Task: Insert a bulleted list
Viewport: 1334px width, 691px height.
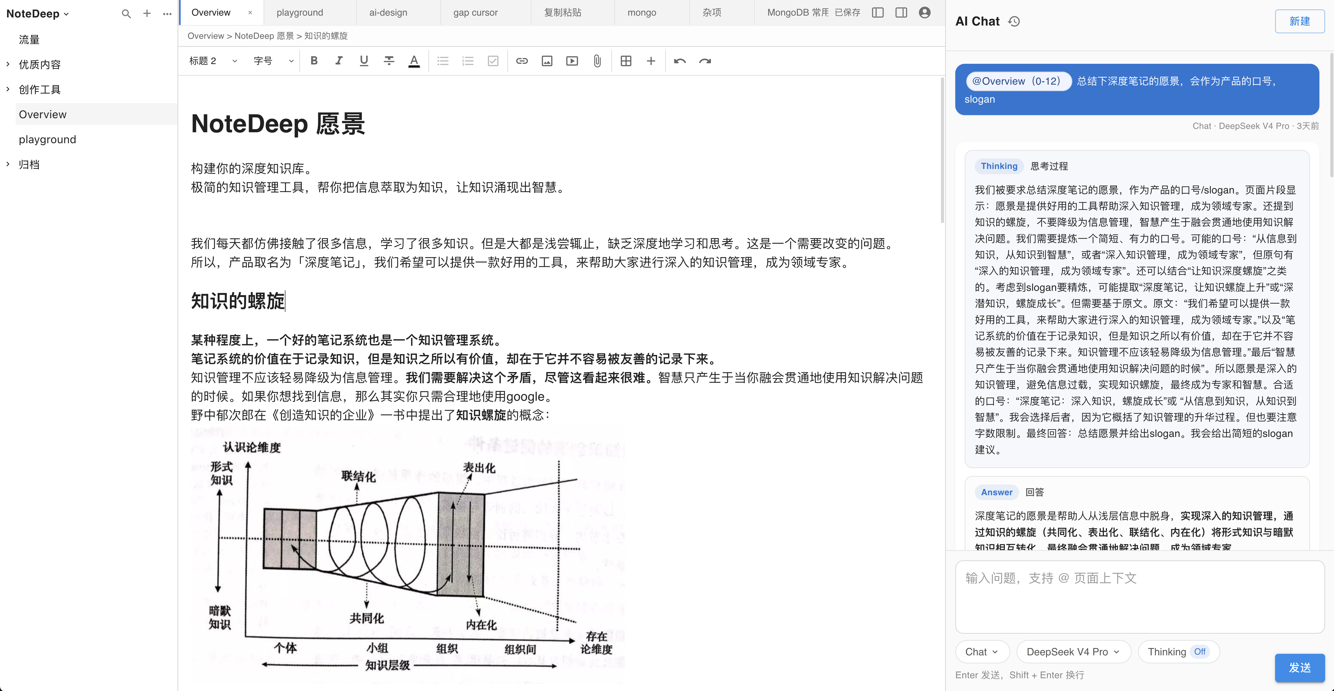Action: (x=443, y=61)
